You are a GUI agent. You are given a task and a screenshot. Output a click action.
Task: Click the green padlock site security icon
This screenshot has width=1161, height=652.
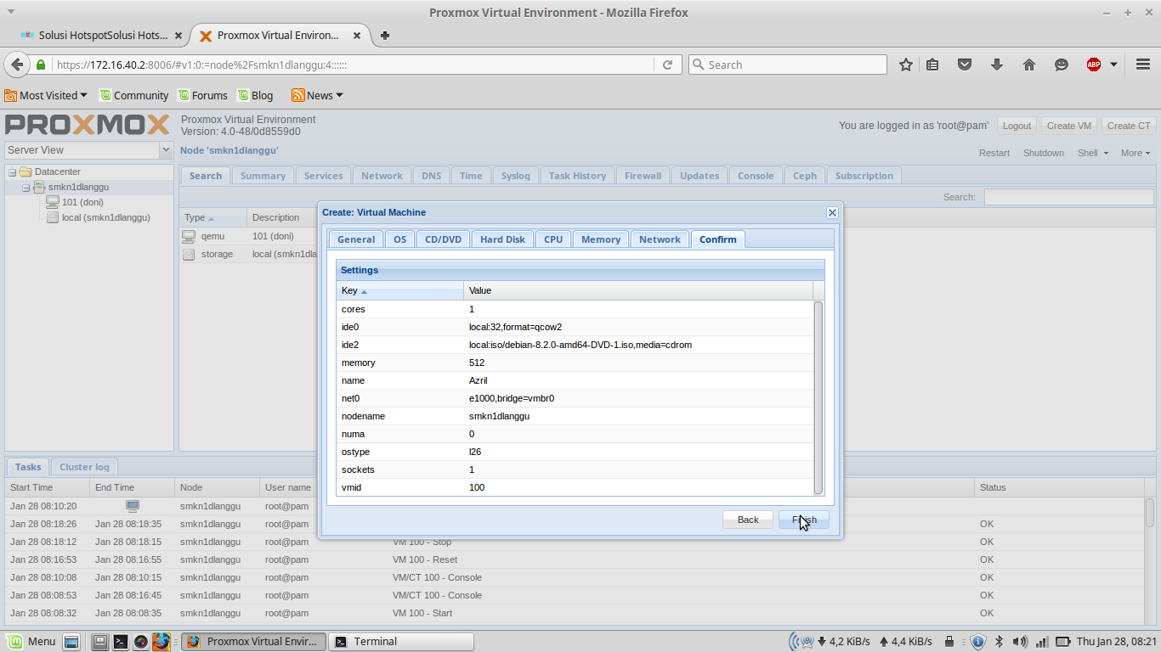pyautogui.click(x=40, y=65)
